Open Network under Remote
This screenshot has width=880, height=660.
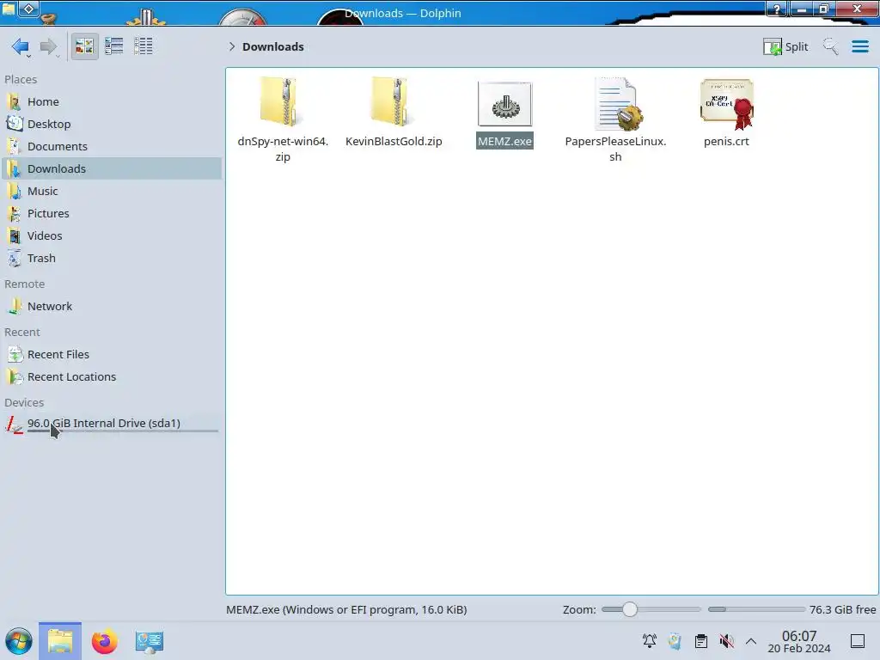point(111,307)
